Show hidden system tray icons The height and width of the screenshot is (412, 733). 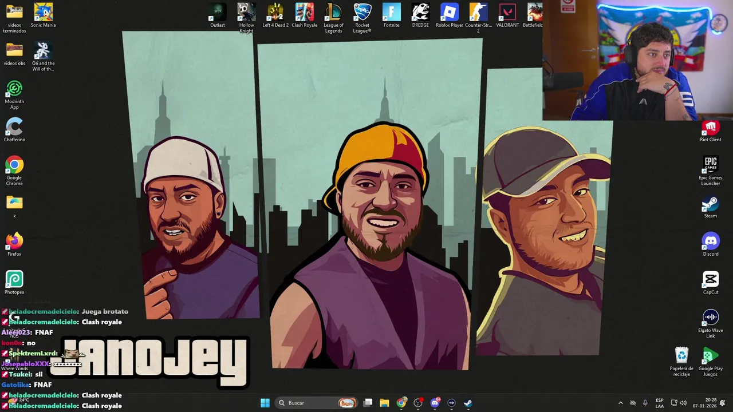(x=620, y=403)
